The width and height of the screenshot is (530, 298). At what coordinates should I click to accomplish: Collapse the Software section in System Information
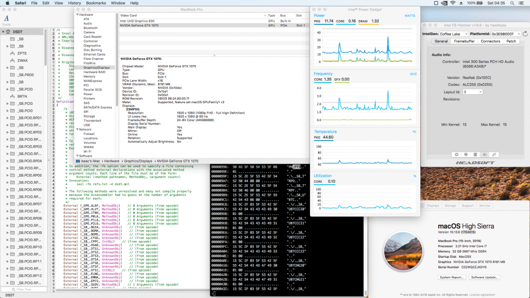[x=77, y=156]
